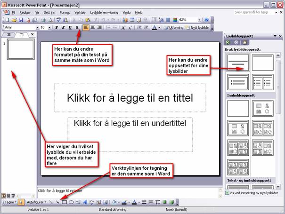285x214 pixels.
Task: Insert a text box from drawing toolbar
Action: pos(78,202)
